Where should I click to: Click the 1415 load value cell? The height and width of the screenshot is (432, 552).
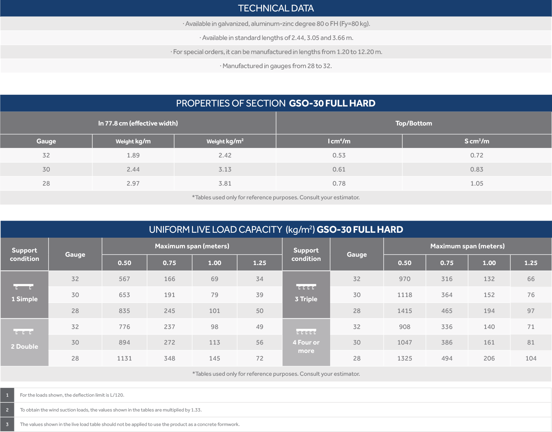click(x=405, y=311)
